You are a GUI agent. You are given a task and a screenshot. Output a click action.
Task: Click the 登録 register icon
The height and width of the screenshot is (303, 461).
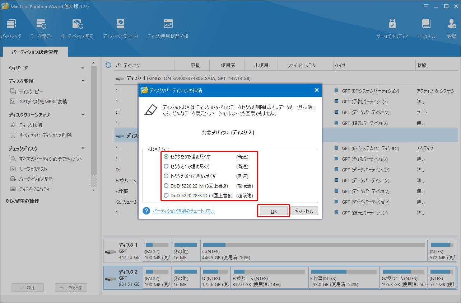(452, 29)
